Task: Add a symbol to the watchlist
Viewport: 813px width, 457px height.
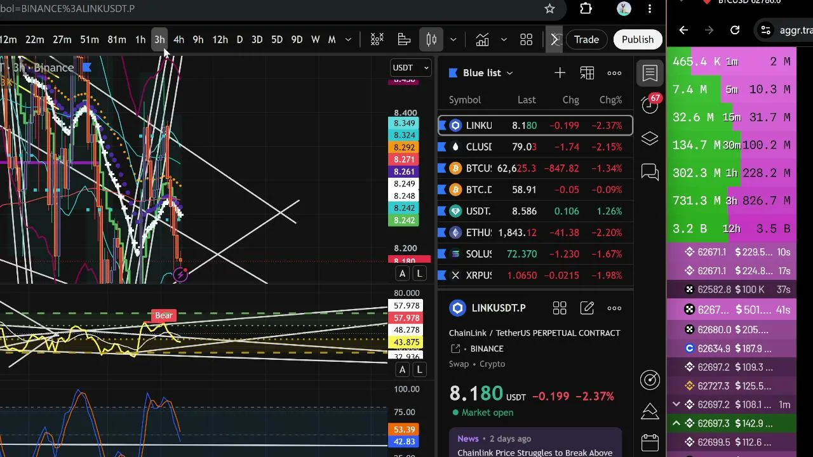Action: [560, 73]
